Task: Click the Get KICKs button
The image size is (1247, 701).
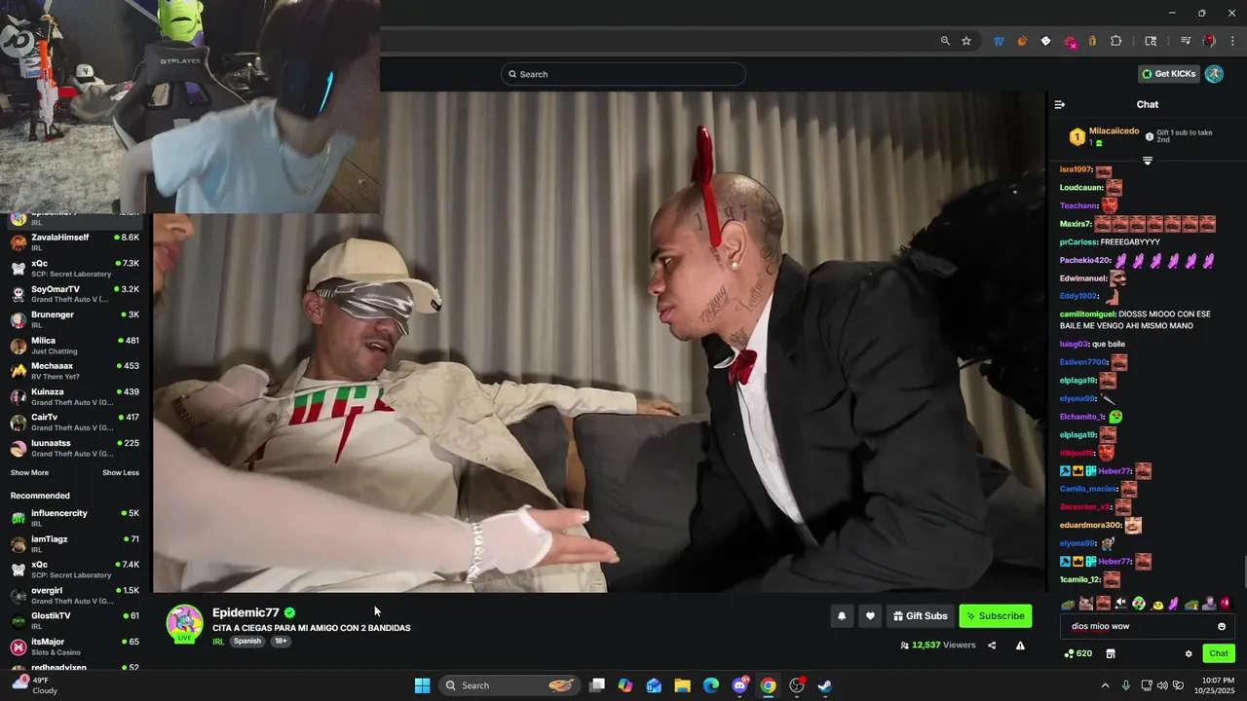Action: tap(1168, 74)
